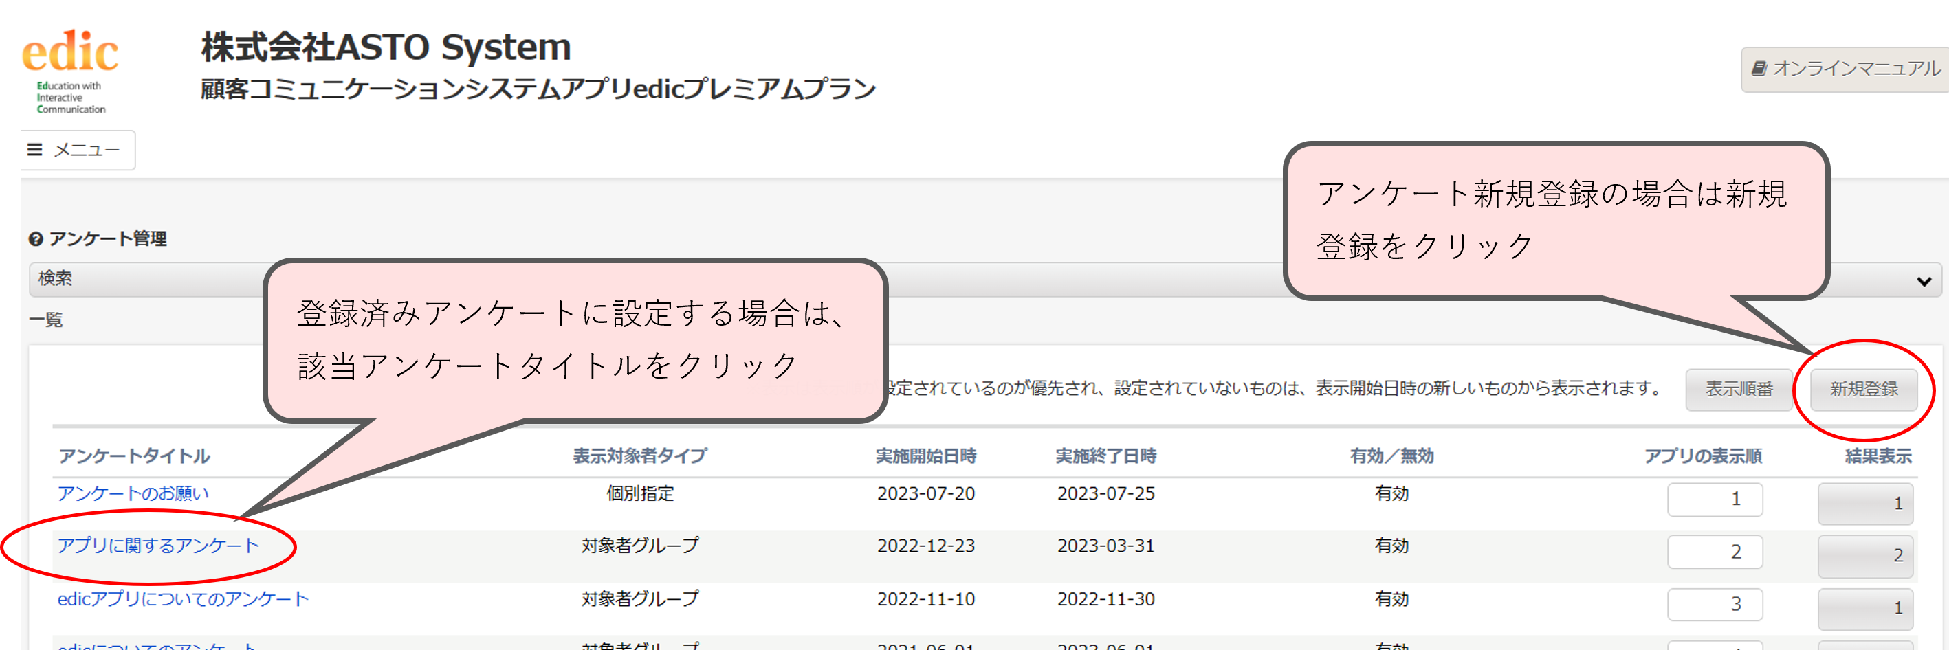The width and height of the screenshot is (1949, 650).
Task: Open results button for アンケートのお願い
Action: (x=1865, y=504)
